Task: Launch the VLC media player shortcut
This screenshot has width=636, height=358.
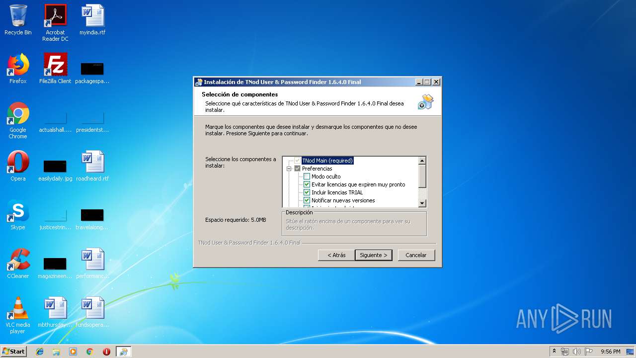Action: click(x=18, y=315)
